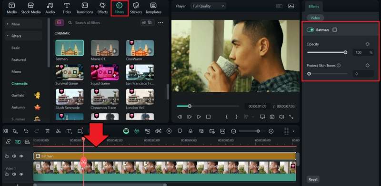Screen dimensions: 381x186
Task: Enter fullscreen preview with expand arrows icon
Action: tap(291, 117)
